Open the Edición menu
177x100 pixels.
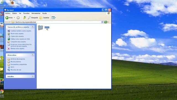(x=15, y=13)
